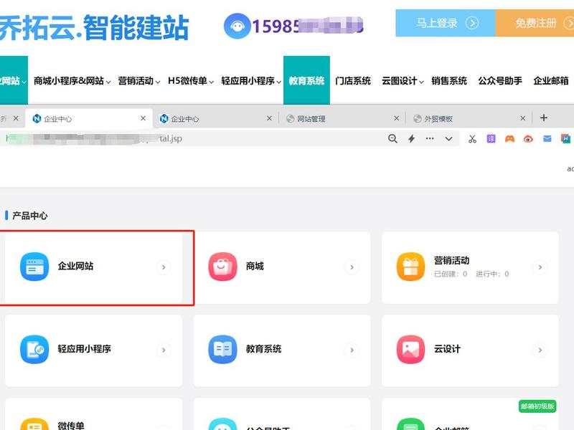Click the 商城 card label
This screenshot has width=574, height=430.
(x=255, y=266)
